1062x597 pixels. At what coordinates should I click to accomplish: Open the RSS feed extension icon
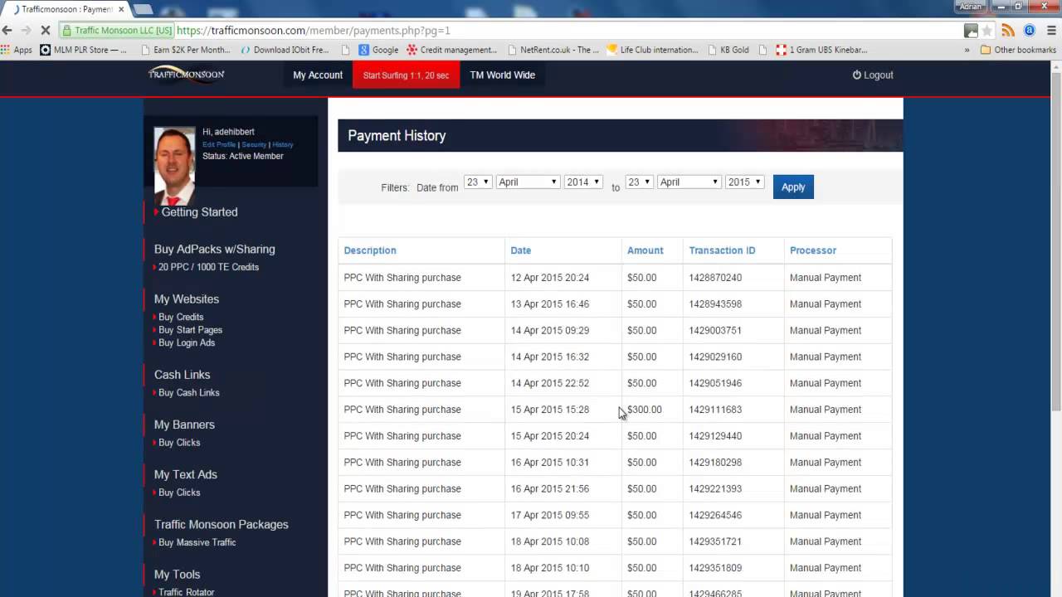click(x=1008, y=31)
